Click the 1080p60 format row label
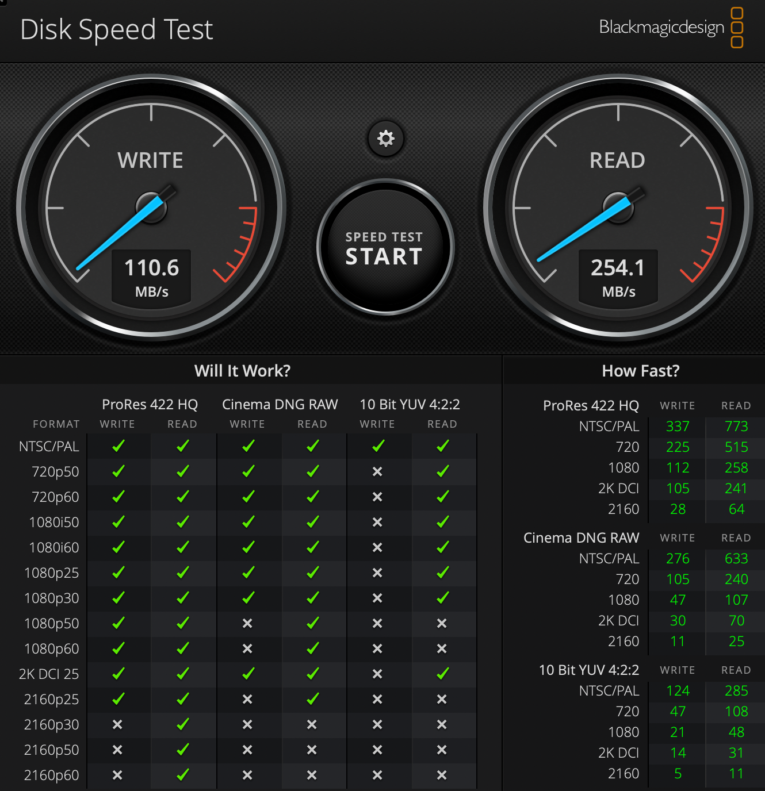This screenshot has height=791, width=765. click(52, 649)
